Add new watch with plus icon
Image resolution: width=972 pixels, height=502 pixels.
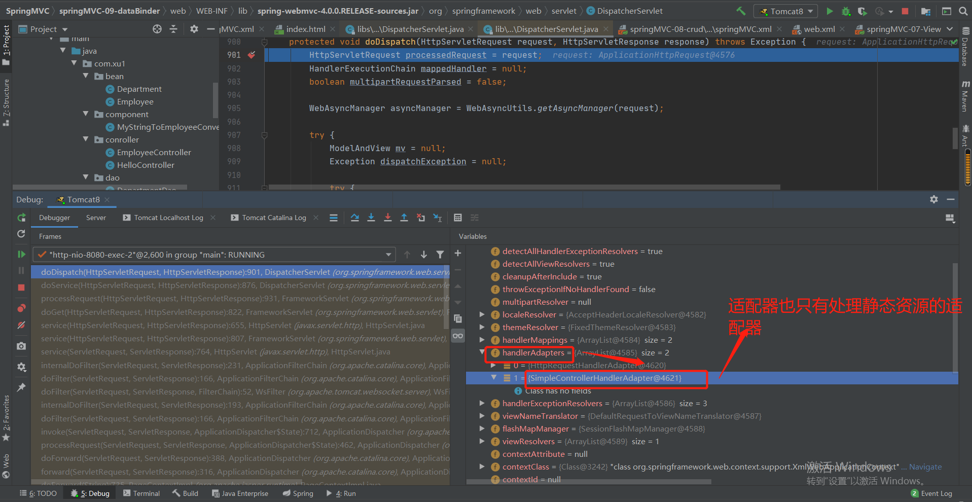pyautogui.click(x=458, y=253)
